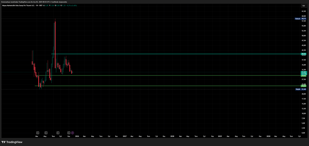The image size is (309, 146).
Task: Click the open value A31,00
Action: click(46, 5)
